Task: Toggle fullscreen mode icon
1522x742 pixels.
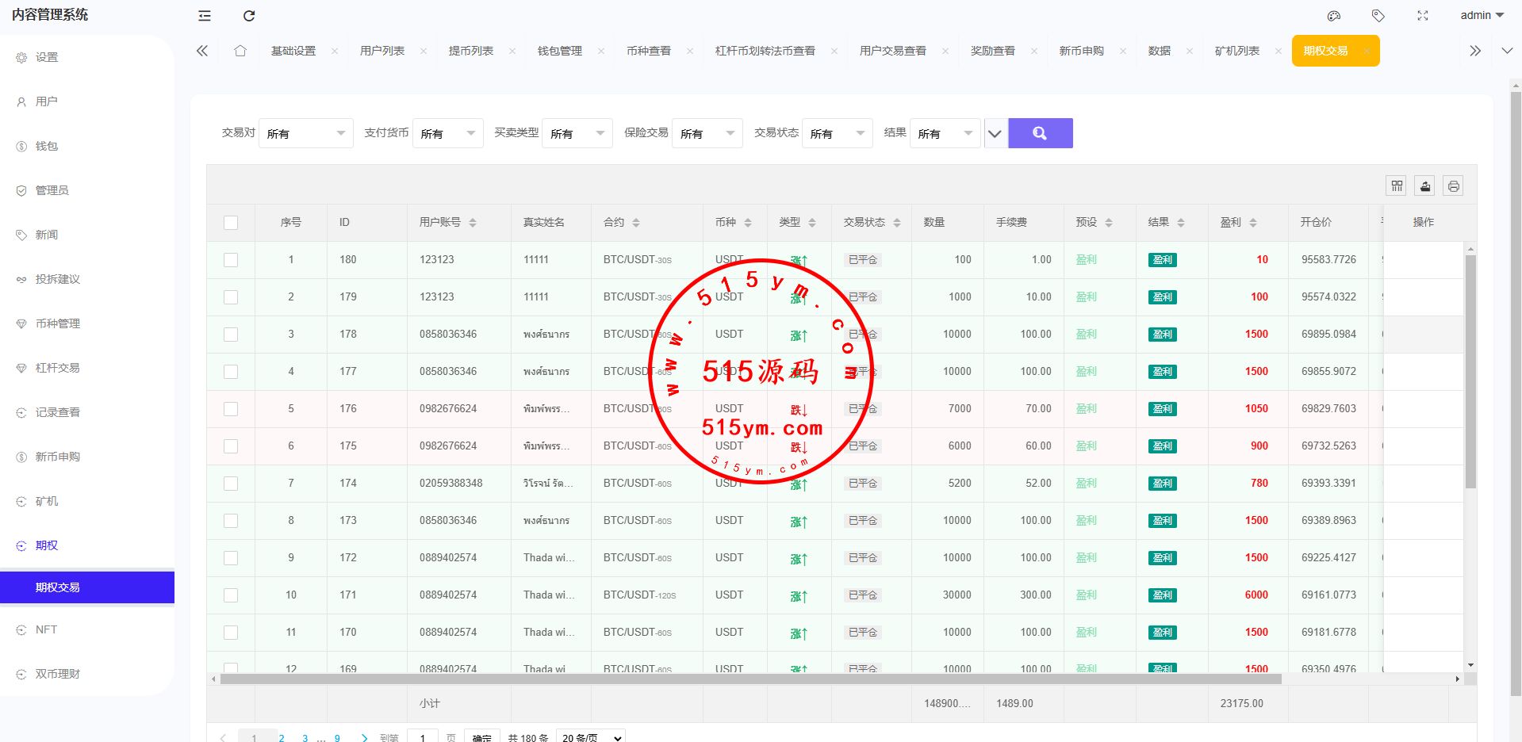Action: point(1423,16)
